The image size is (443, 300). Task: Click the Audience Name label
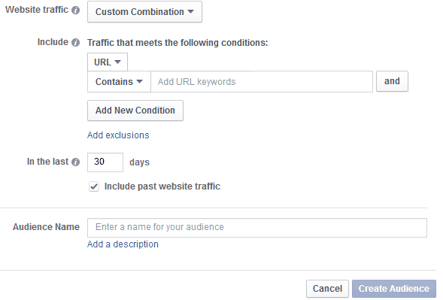[x=46, y=227]
